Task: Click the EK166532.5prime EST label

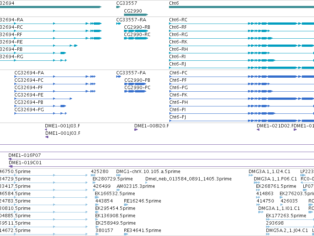Action: point(115,194)
